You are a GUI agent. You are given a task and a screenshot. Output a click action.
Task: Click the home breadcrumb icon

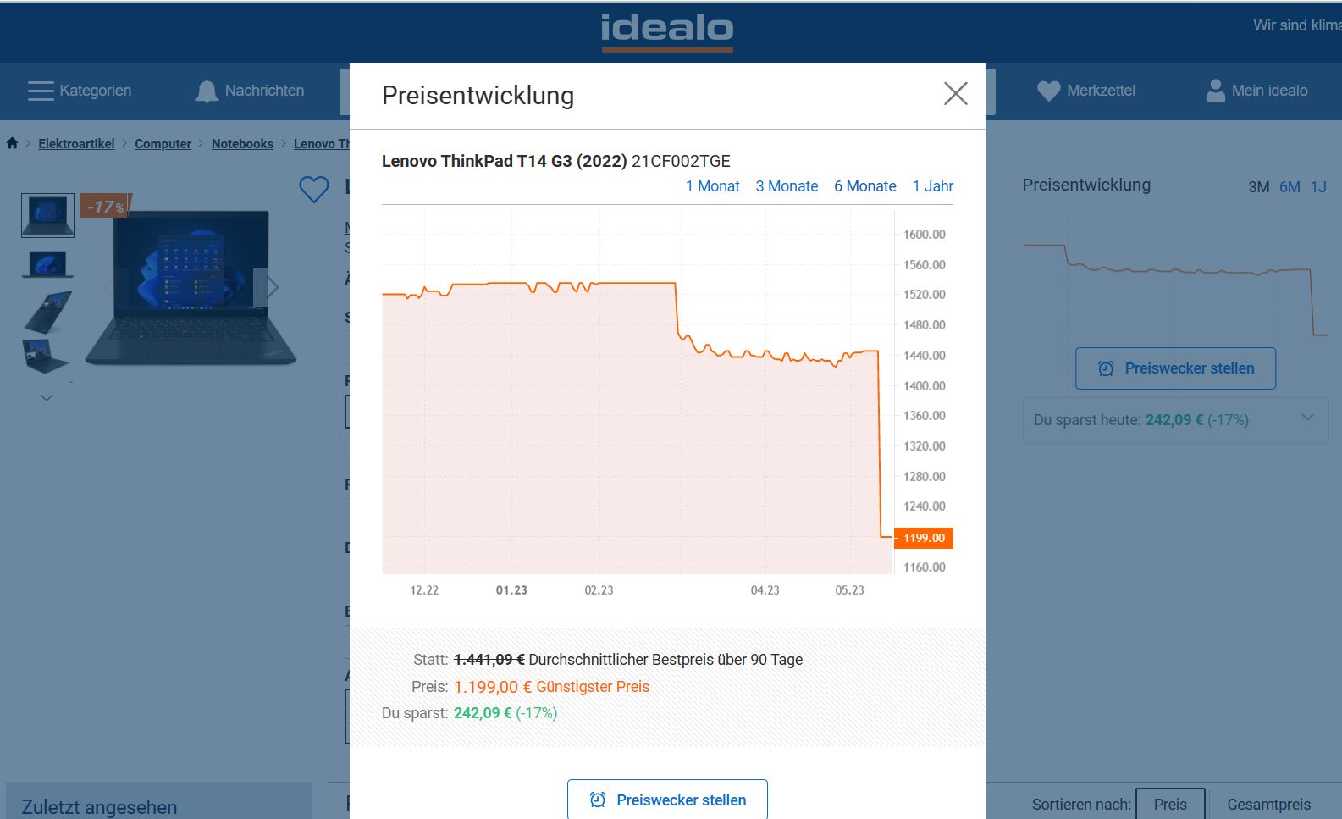[12, 143]
